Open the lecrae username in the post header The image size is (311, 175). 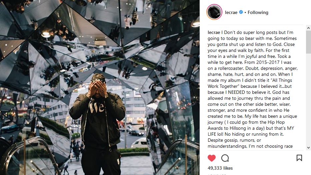[231, 12]
